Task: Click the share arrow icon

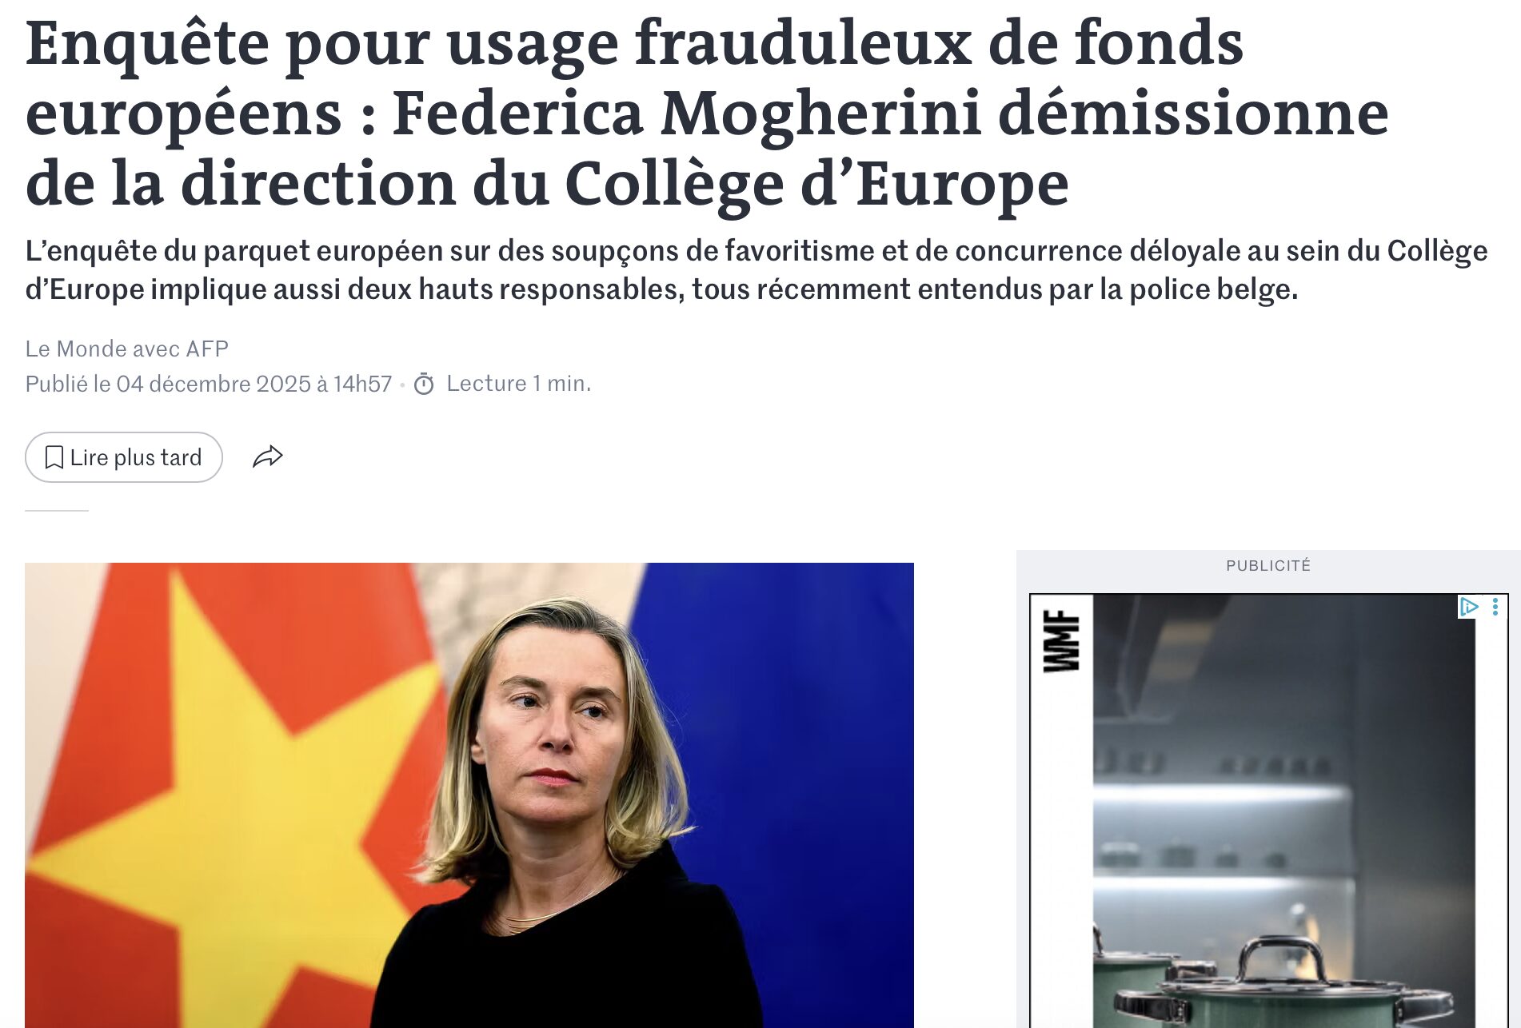Action: [268, 456]
